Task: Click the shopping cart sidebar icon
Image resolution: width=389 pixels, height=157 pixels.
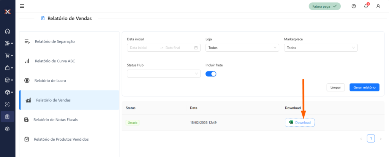Action: tap(7, 56)
